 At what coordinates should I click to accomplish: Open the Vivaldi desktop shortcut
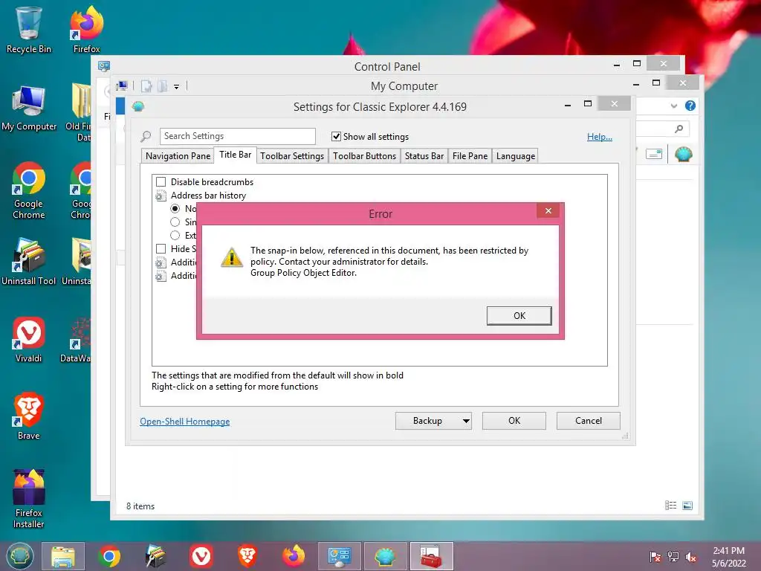29,340
